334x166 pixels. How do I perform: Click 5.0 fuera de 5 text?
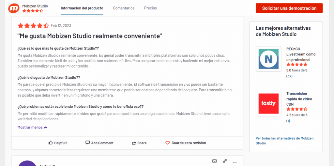tap(297, 70)
